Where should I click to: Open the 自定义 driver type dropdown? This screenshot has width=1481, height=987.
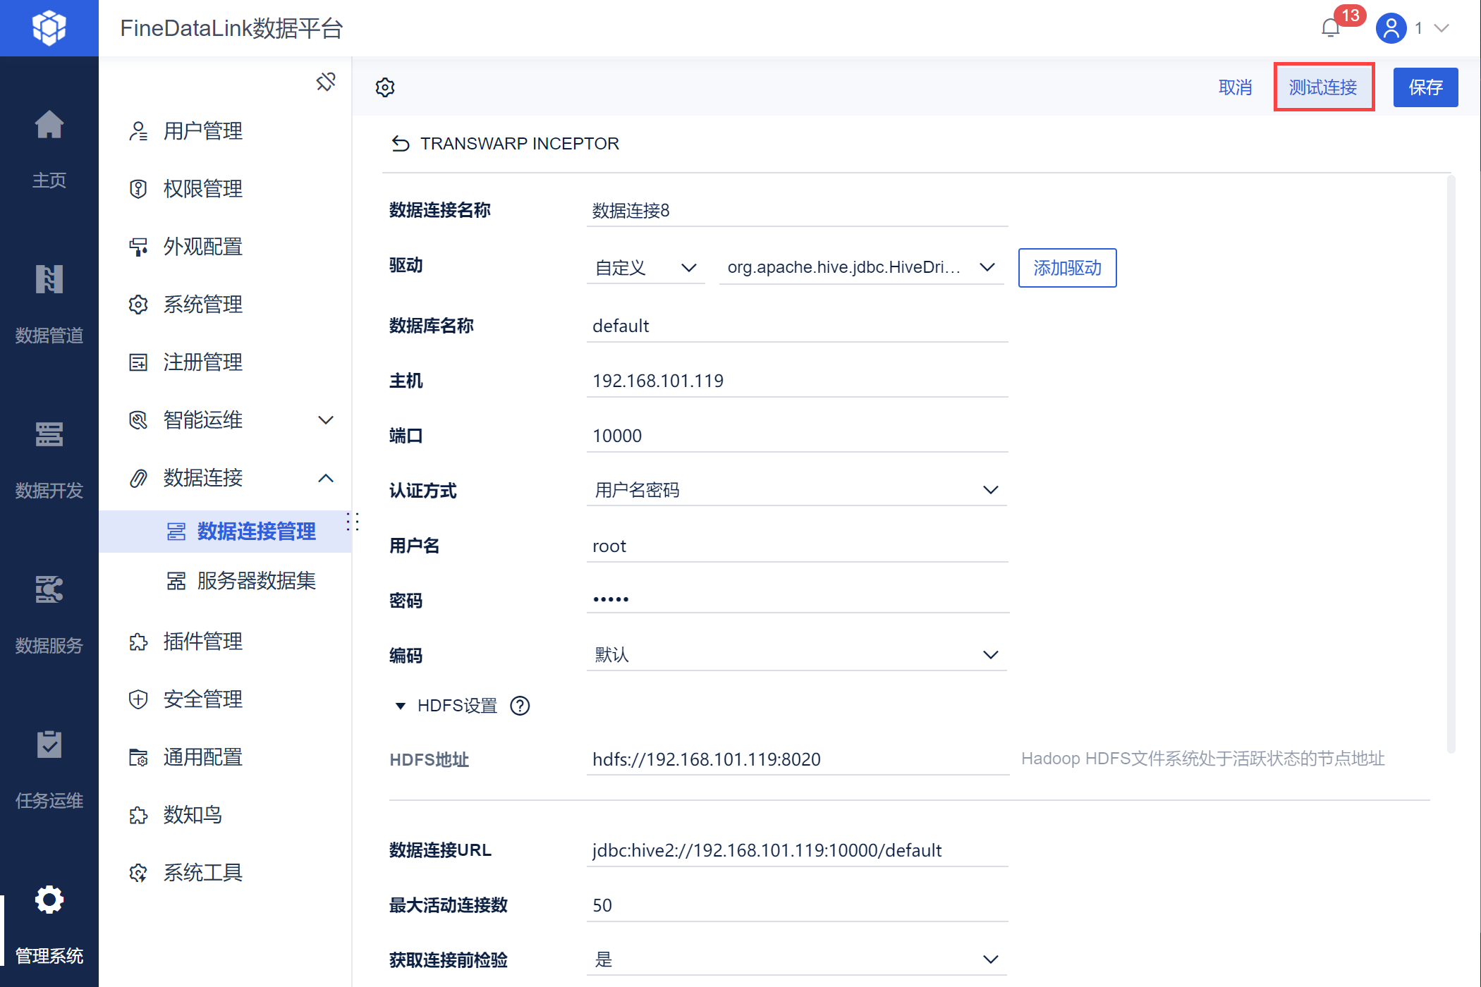645,268
